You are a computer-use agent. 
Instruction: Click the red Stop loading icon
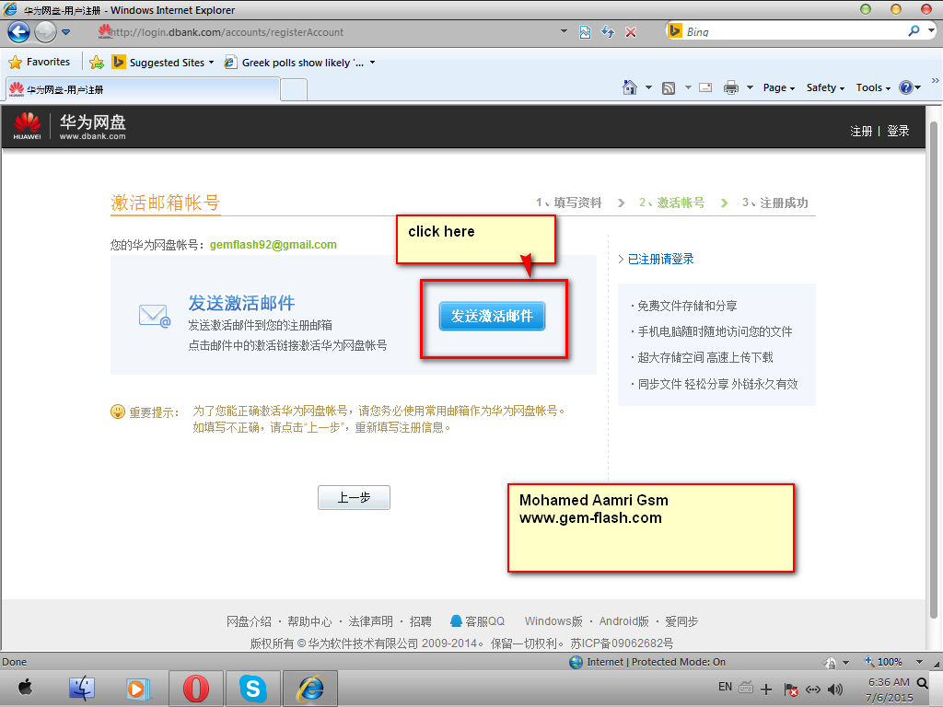pos(631,32)
